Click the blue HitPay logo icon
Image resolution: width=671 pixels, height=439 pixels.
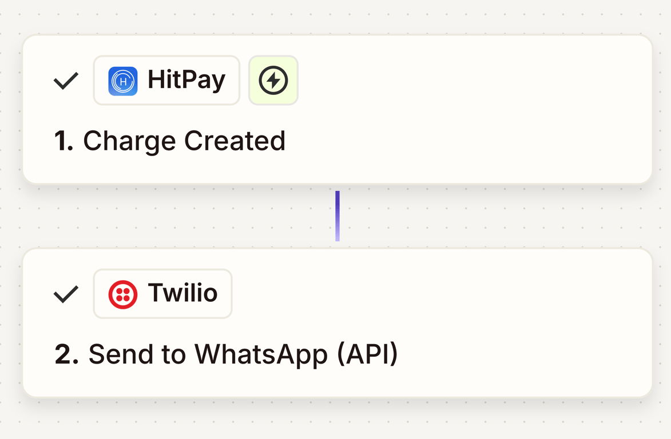point(123,81)
